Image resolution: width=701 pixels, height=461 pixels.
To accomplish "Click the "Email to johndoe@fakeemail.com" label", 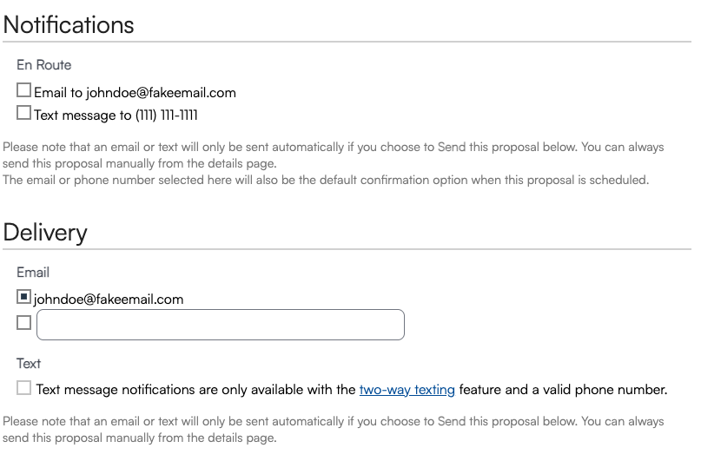I will point(135,93).
